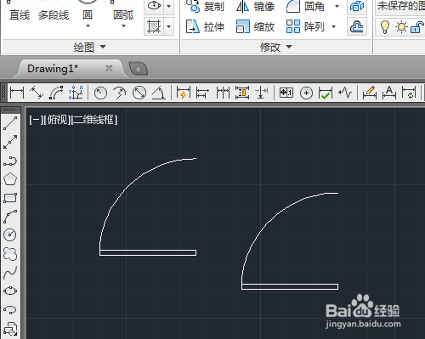This screenshot has height=339, width=425.
Task: Select the Dimension Text Edit tool
Action: [389, 93]
